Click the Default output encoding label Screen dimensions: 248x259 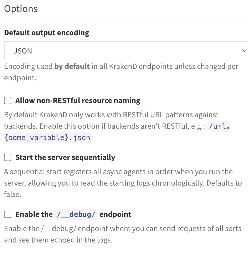[x=47, y=33]
